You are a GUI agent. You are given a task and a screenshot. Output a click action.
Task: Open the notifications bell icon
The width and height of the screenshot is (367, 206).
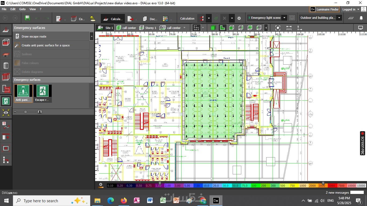(x=361, y=18)
